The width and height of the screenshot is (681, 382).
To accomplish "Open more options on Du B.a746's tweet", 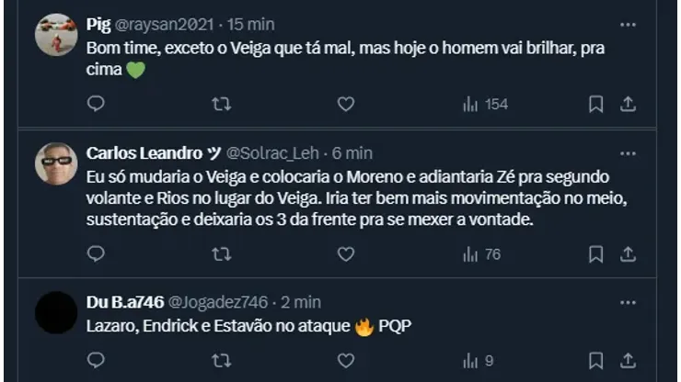I will (x=628, y=301).
